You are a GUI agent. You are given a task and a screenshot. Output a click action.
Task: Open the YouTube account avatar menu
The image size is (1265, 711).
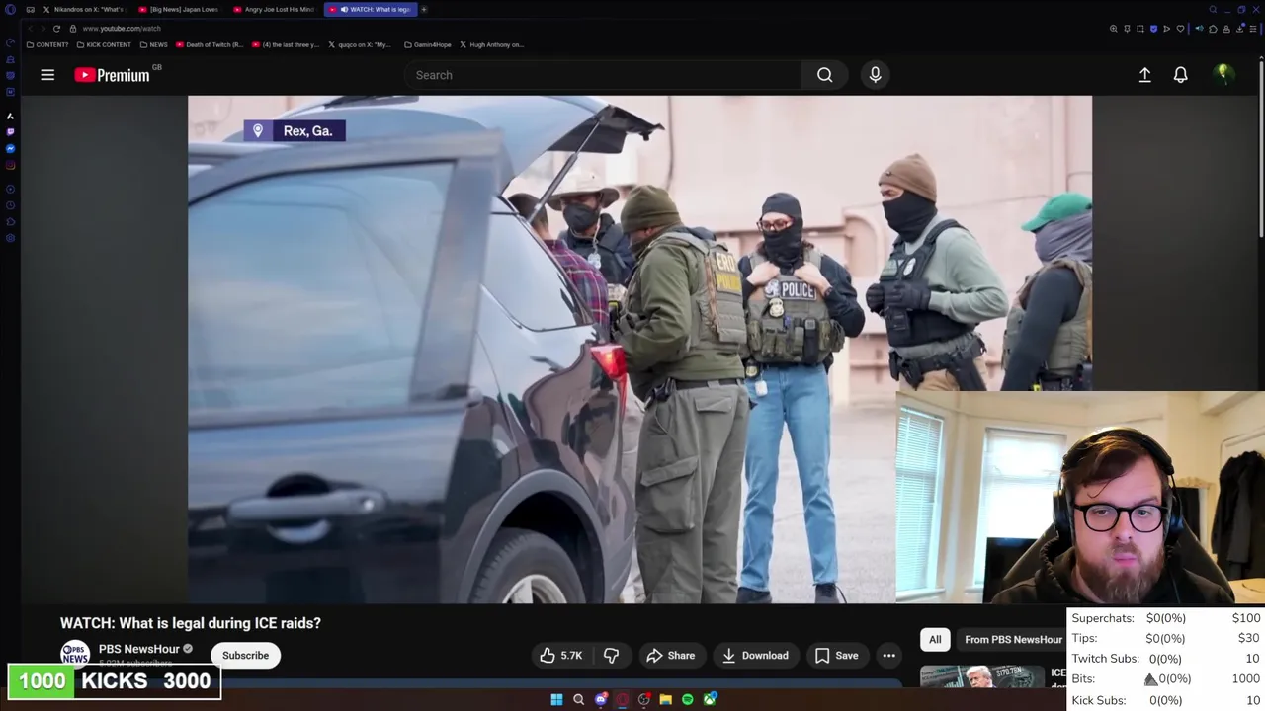1223,74
